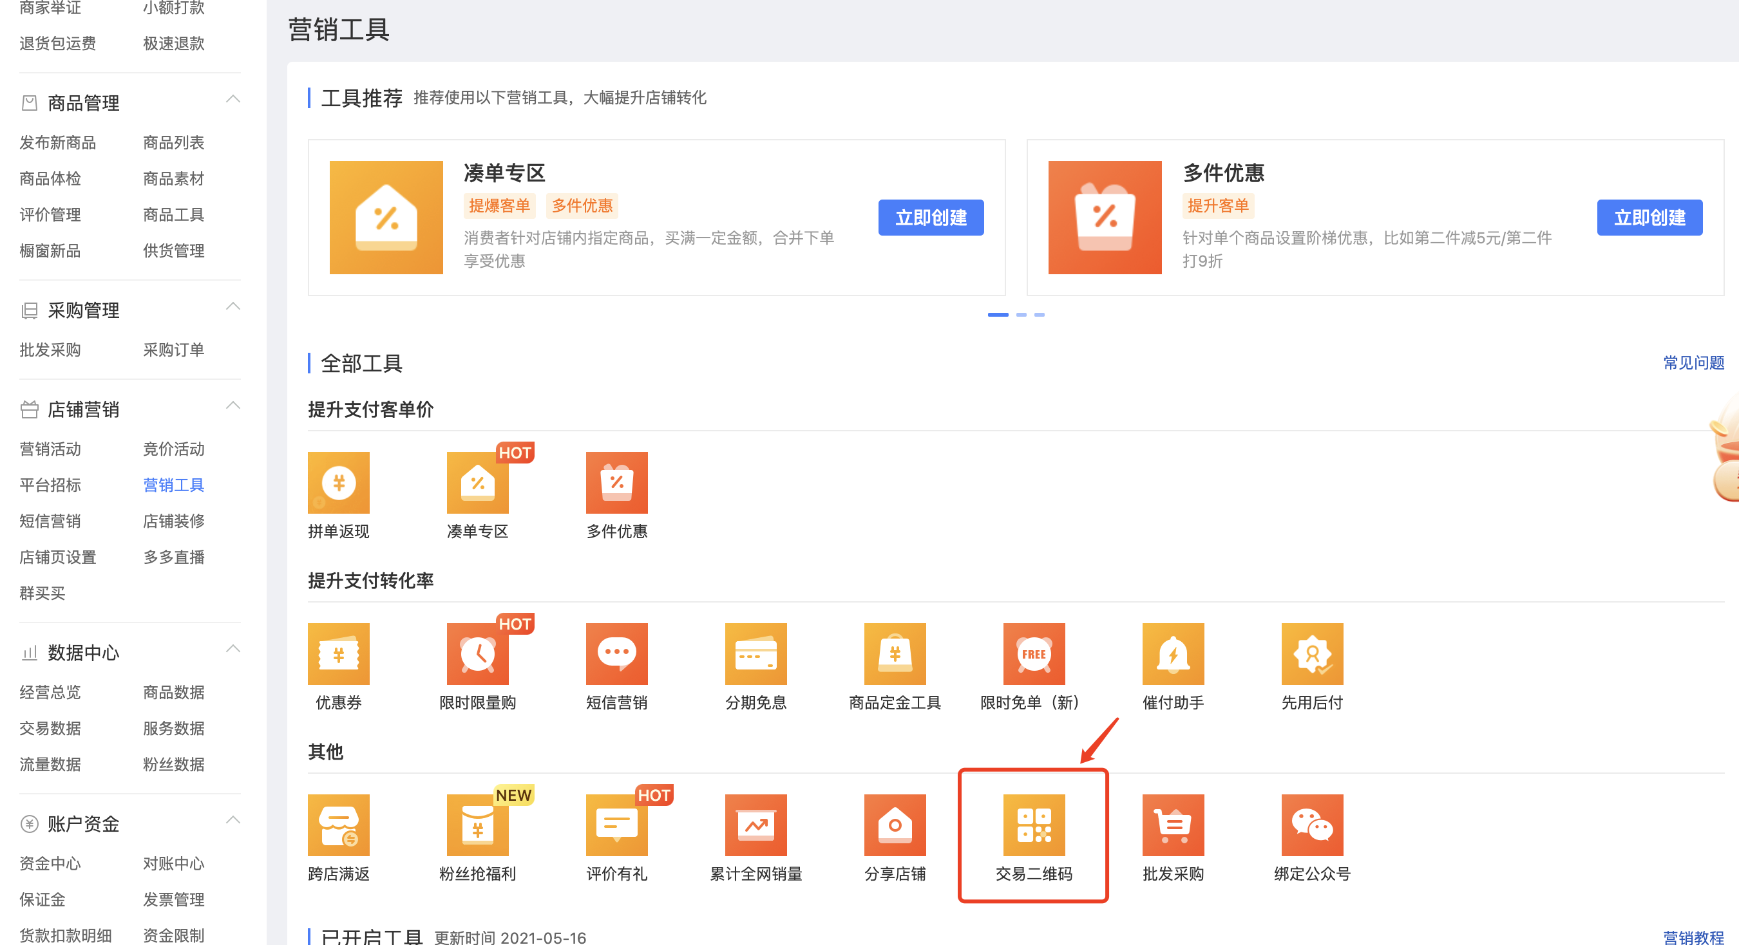1739x945 pixels.
Task: Click the 凑单专区 recommendation card image
Action: click(x=386, y=217)
